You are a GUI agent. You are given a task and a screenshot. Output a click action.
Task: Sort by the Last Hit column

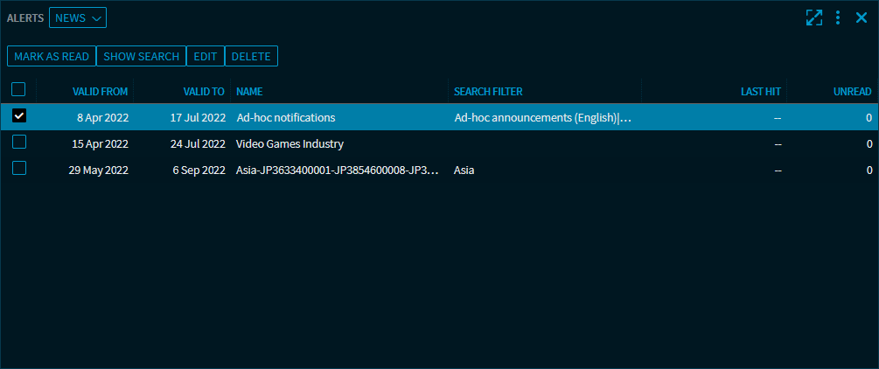point(760,91)
